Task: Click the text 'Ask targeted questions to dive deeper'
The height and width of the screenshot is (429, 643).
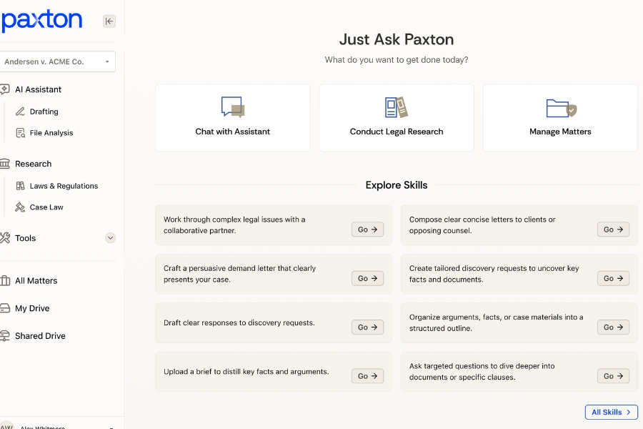Action: [x=475, y=366]
